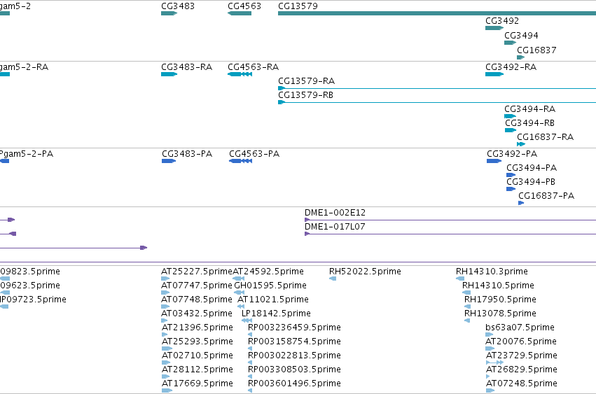Select EST bs63a07.5prime

[520, 328]
